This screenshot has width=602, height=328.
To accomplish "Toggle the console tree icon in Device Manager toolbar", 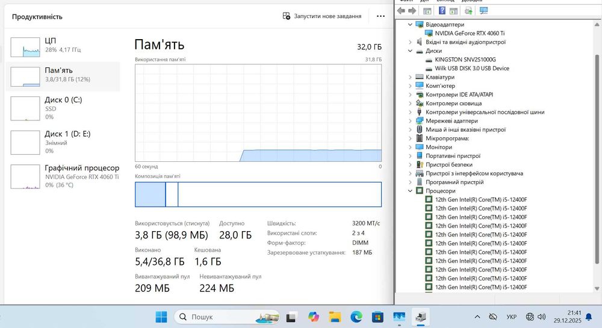I will (x=427, y=11).
